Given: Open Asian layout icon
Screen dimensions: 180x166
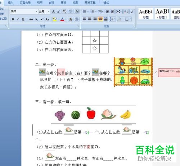Looking at the screenshot, I should [x=119, y=11].
